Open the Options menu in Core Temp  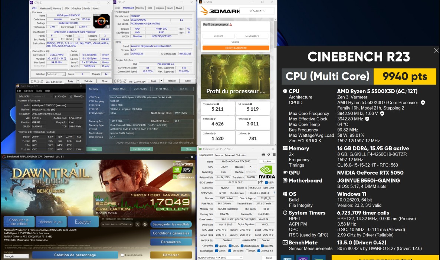28,91
